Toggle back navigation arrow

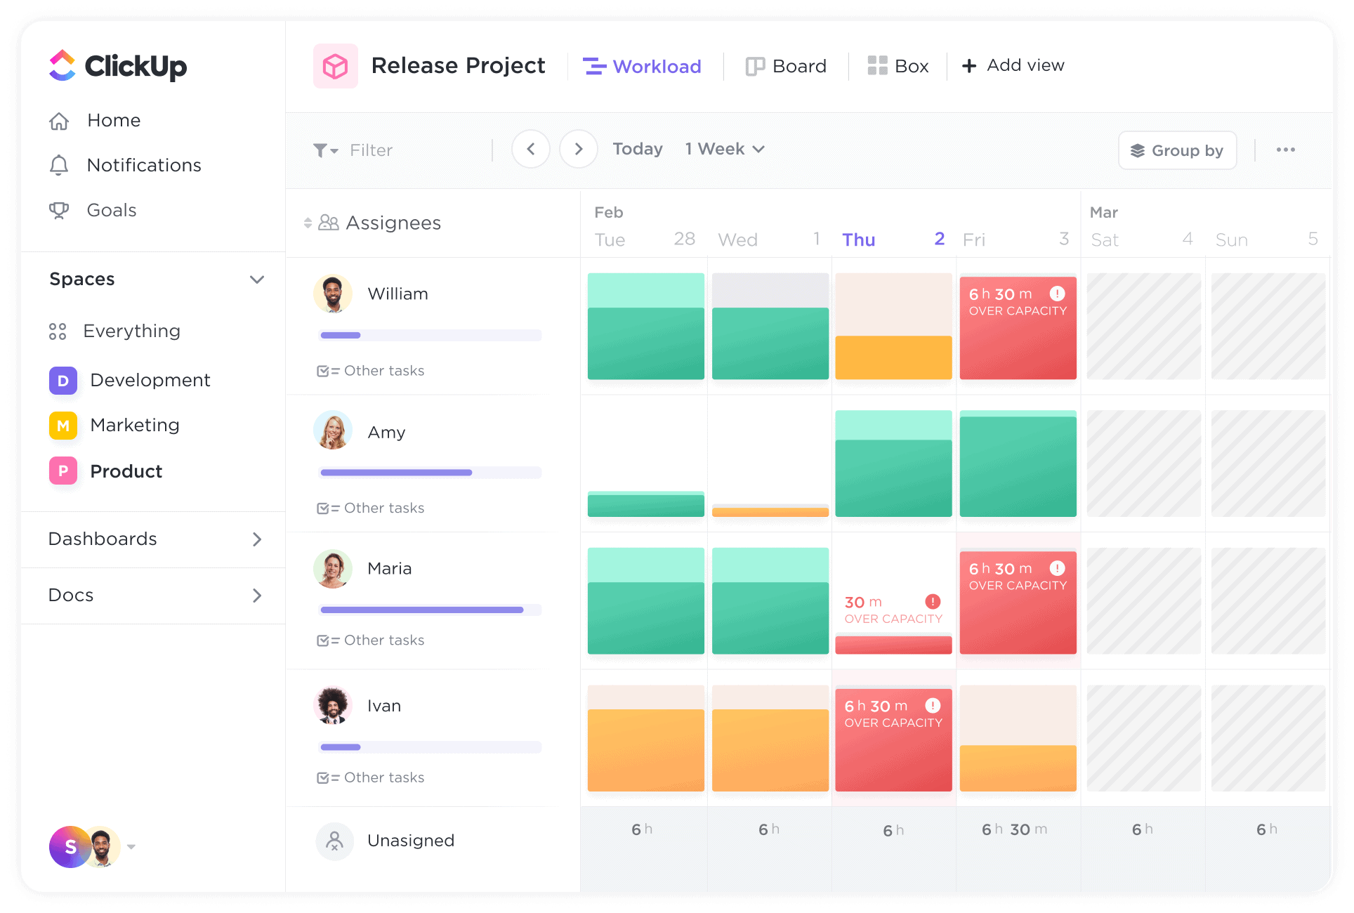point(531,149)
